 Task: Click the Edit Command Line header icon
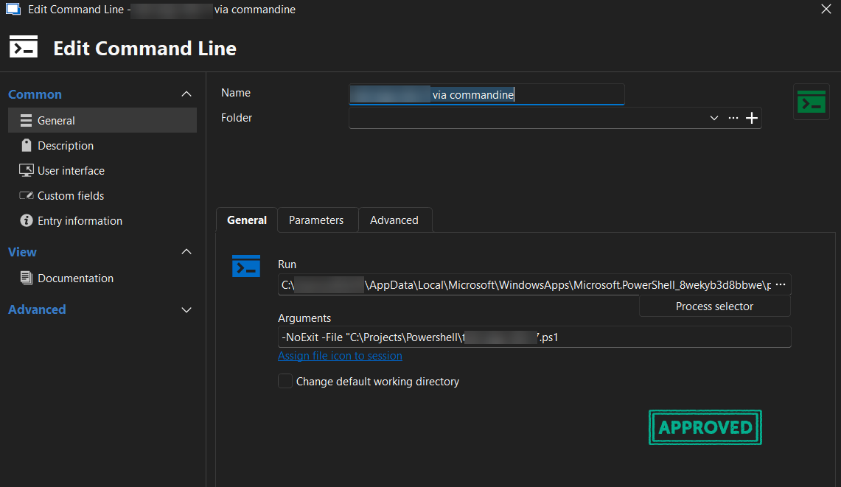pyautogui.click(x=24, y=46)
